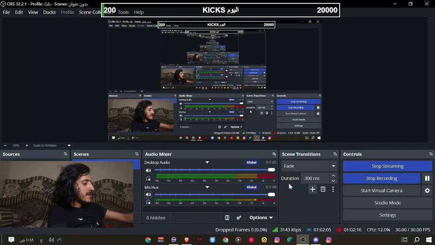Screen dimensions: 435x245
Task: Click the CPU: 12.0% status
Action: click(x=378, y=230)
